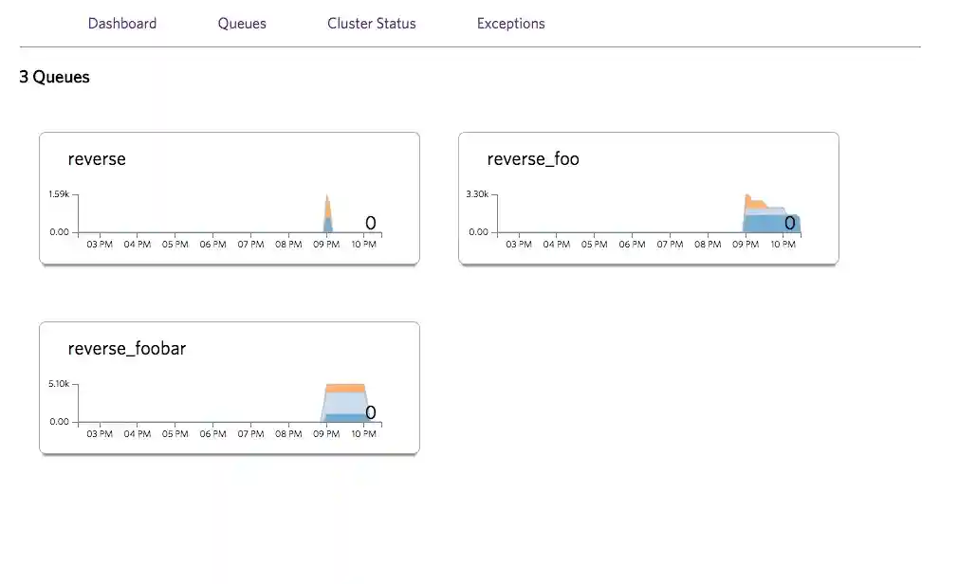The image size is (958, 584).
Task: Select the reverse_foobar queue title
Action: (127, 349)
